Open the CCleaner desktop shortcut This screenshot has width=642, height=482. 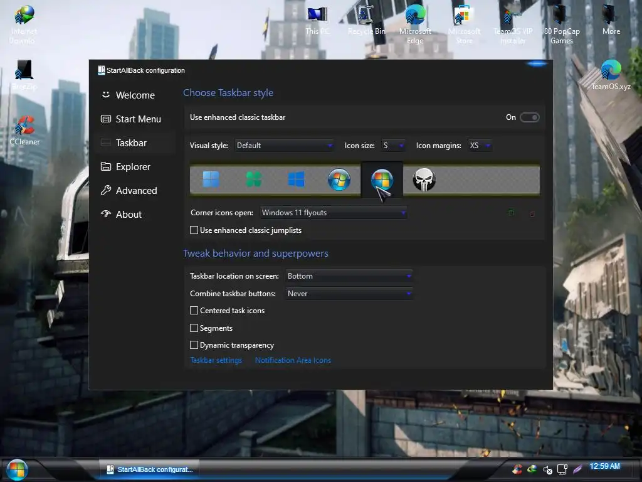[x=24, y=131]
